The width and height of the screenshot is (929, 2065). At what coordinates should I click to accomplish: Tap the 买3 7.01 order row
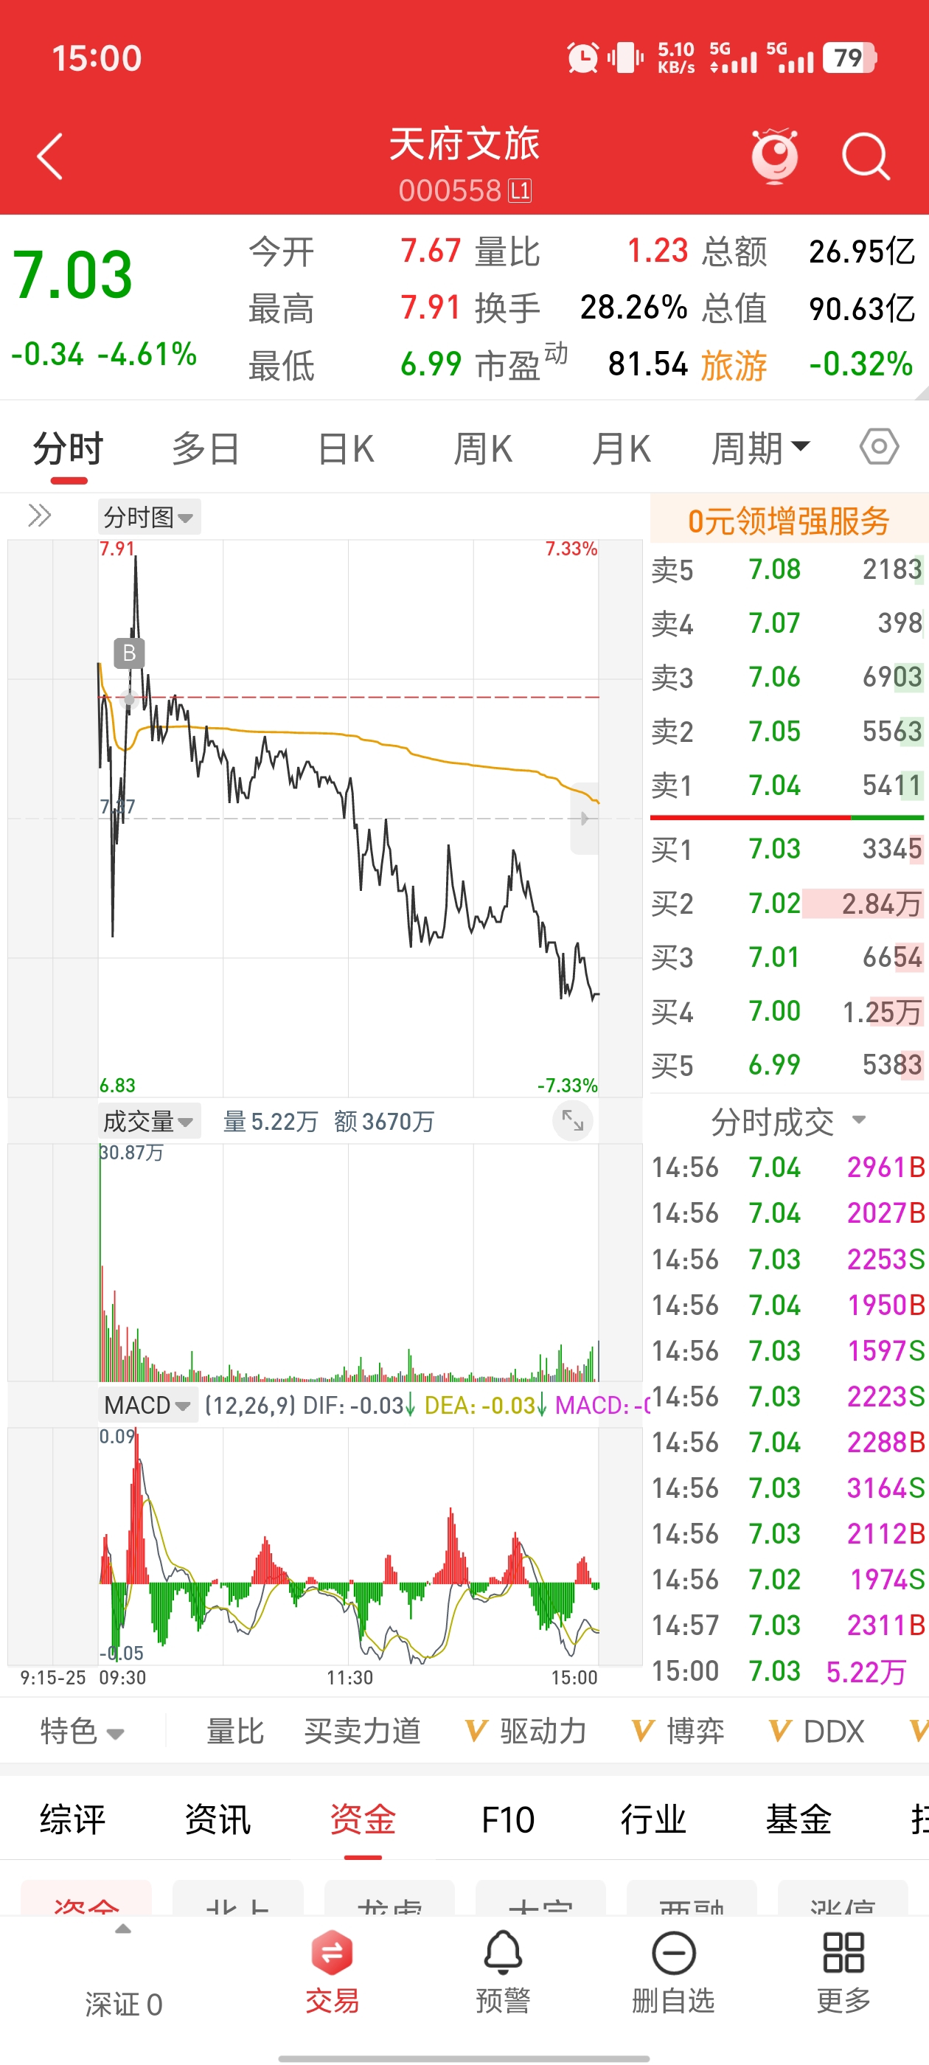787,957
